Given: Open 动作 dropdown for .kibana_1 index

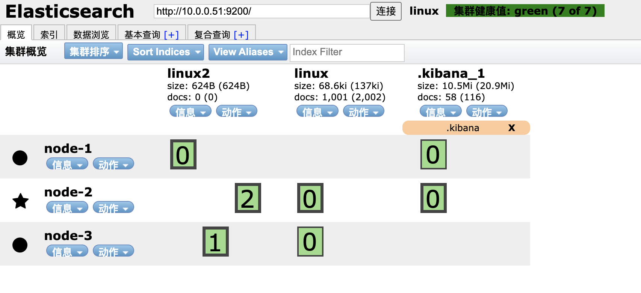Looking at the screenshot, I should point(487,111).
